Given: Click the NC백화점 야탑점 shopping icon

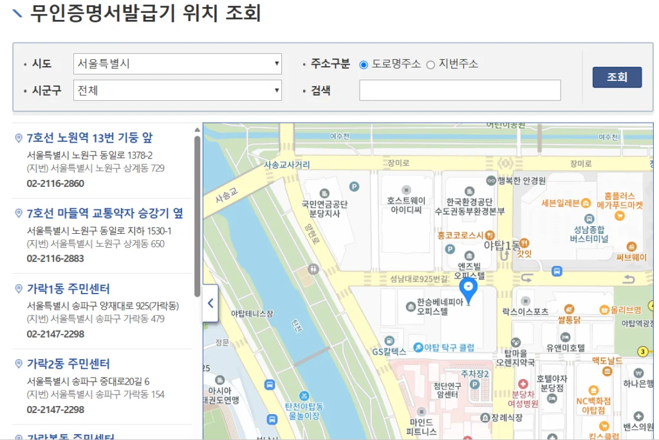Looking at the screenshot, I should click(593, 391).
